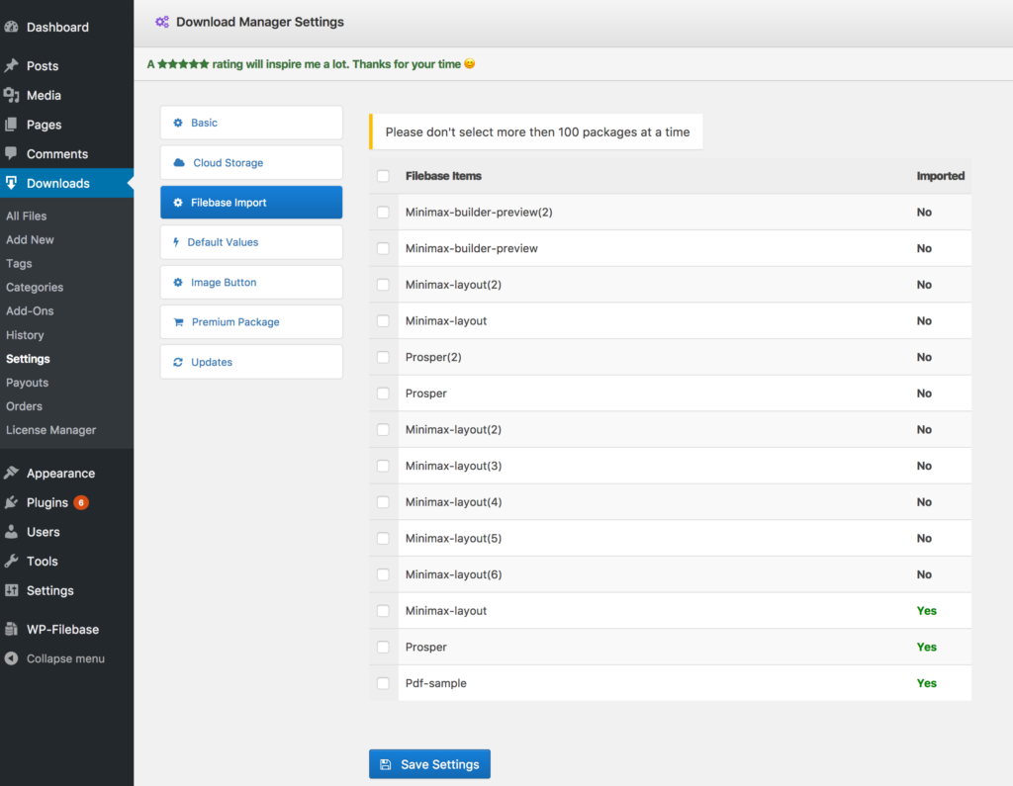The width and height of the screenshot is (1013, 786).
Task: Expand the Tools menu in the sidebar
Action: pyautogui.click(x=42, y=561)
